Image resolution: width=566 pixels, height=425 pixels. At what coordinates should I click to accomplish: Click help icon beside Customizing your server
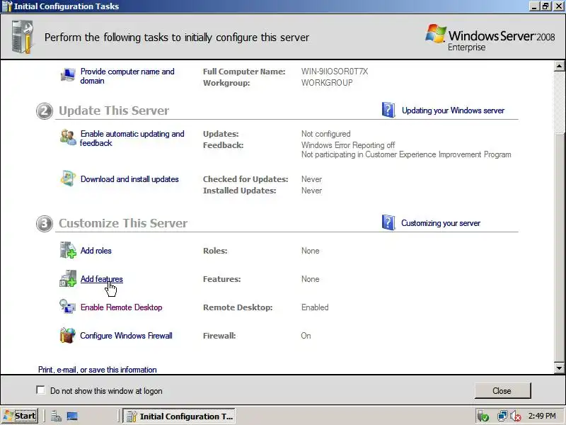(x=388, y=222)
